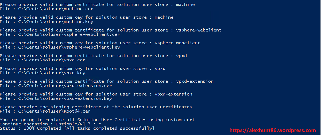Click the machine.key file path line
Image resolution: width=321 pixels, height=135 pixels.
point(46,22)
